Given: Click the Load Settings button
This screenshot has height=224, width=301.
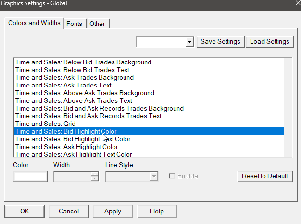Looking at the screenshot, I should (x=270, y=41).
